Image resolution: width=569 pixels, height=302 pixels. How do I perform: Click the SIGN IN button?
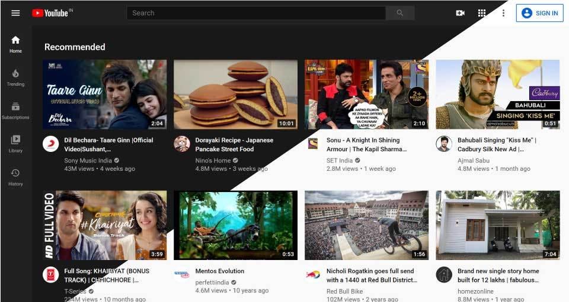point(539,13)
